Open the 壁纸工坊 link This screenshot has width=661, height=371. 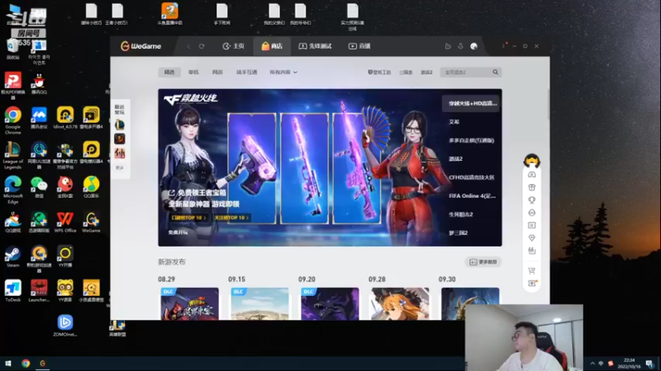(x=379, y=73)
